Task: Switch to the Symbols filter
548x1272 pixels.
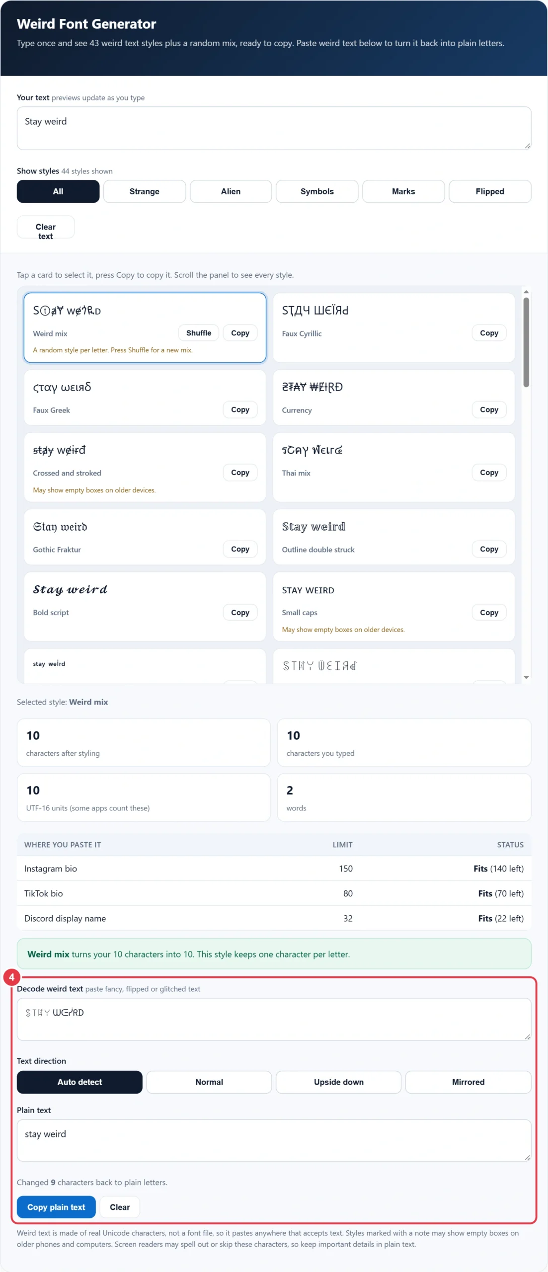Action: 317,191
